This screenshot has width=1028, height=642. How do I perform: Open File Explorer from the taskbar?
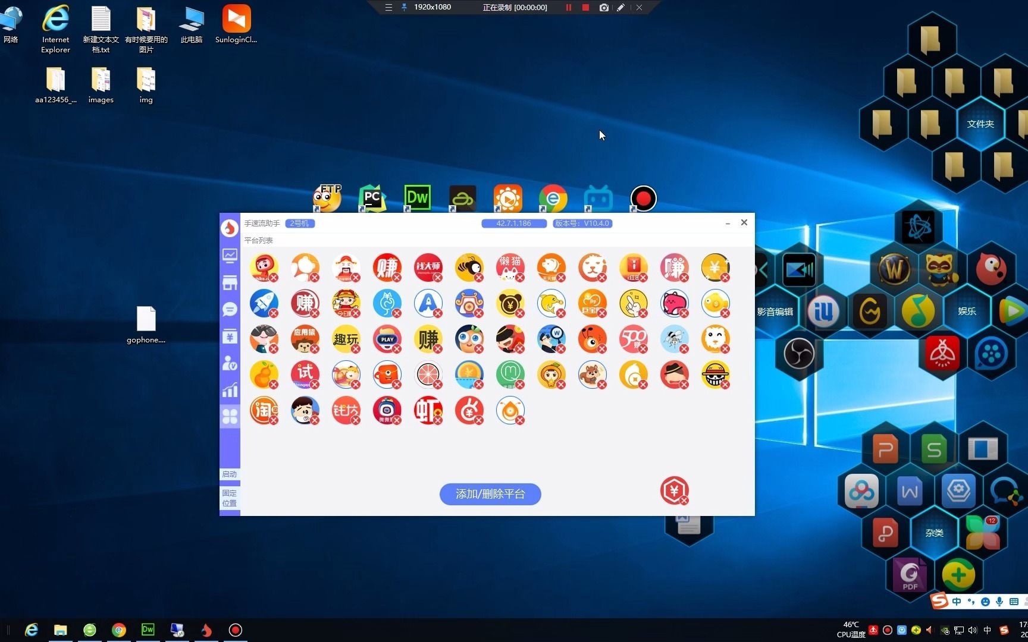click(61, 630)
